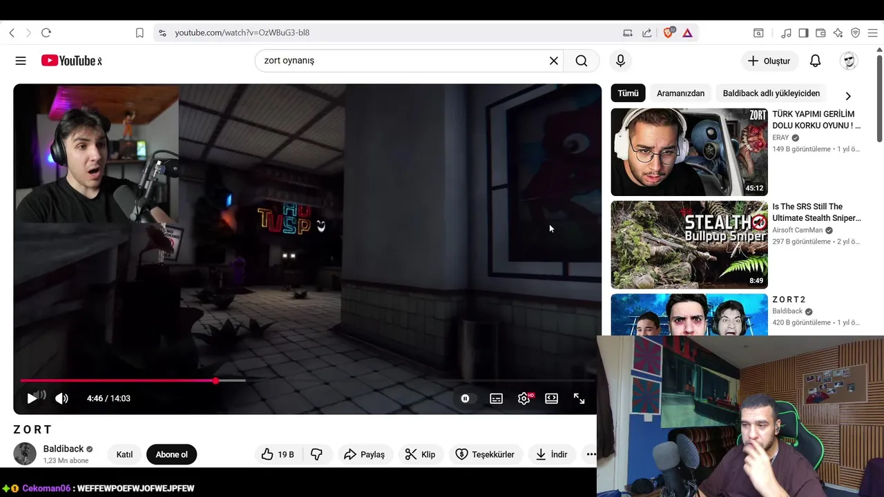Open Brave Shields lion icon
This screenshot has height=497, width=884.
668,32
